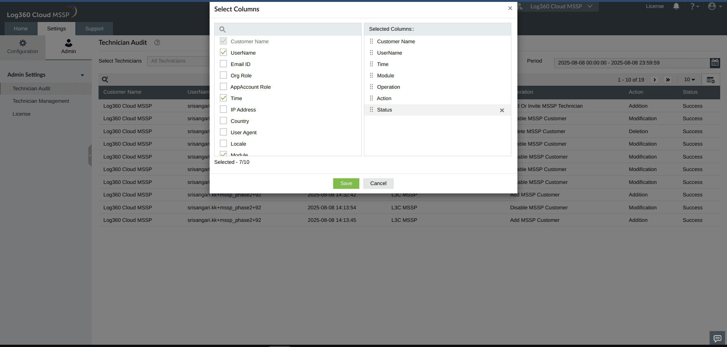Click drag handle beside selected Time column
Viewport: 727px width, 347px height.
pos(371,64)
